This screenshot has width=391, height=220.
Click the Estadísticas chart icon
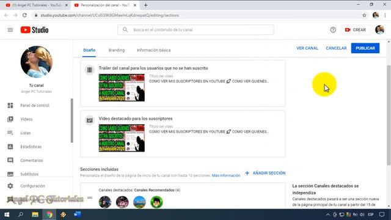pos(10,147)
